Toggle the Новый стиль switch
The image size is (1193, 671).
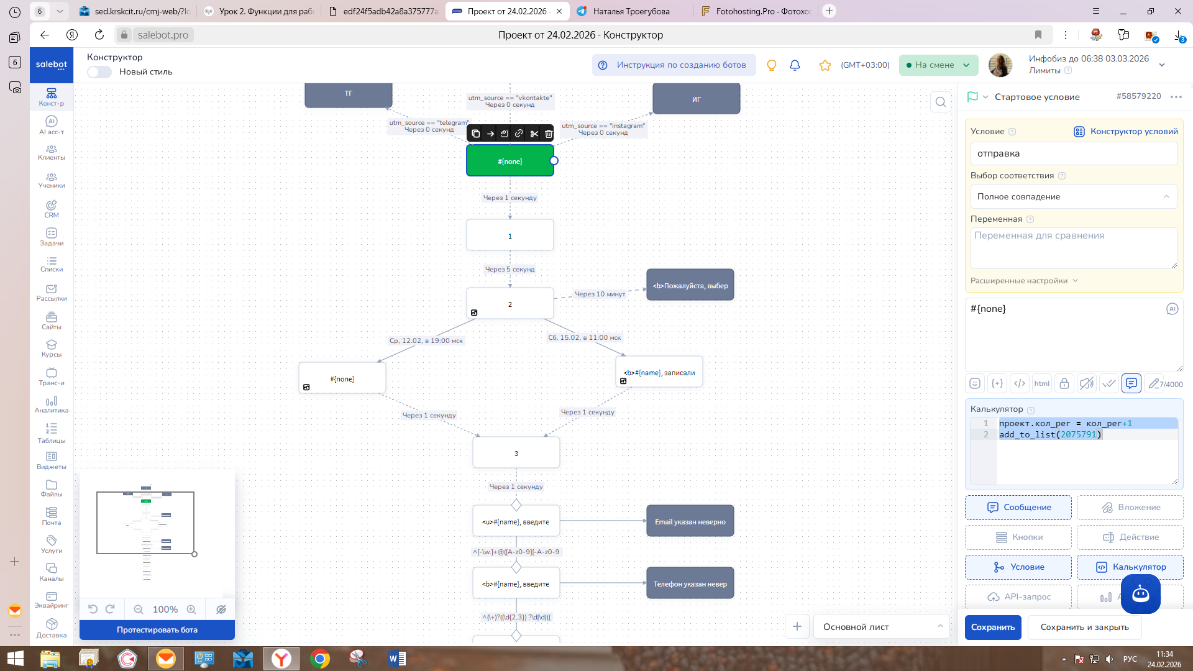point(99,72)
